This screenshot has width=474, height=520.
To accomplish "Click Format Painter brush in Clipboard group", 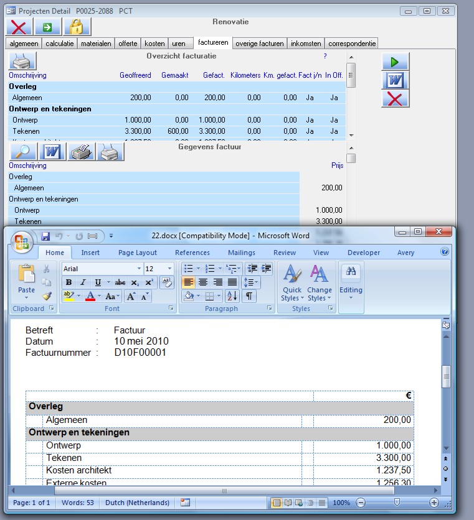I will pos(46,295).
